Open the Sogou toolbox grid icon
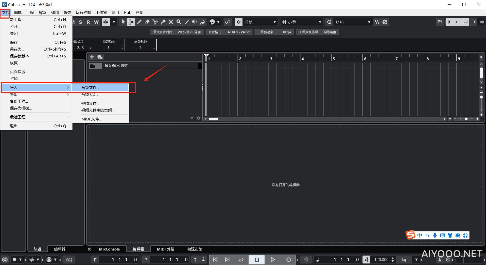 465,235
